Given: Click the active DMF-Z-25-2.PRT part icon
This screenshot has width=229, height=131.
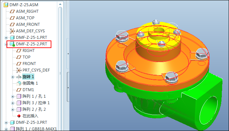Looking at the screenshot, I should (12, 44).
